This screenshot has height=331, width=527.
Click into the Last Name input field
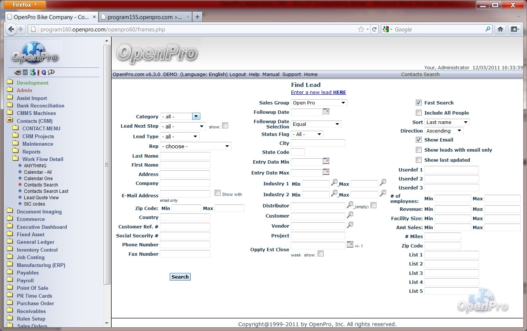point(185,156)
